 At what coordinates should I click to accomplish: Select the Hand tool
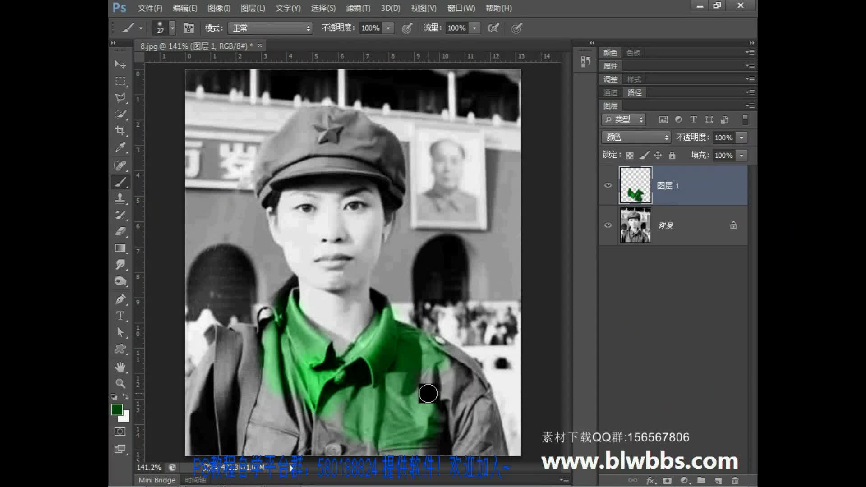point(120,367)
